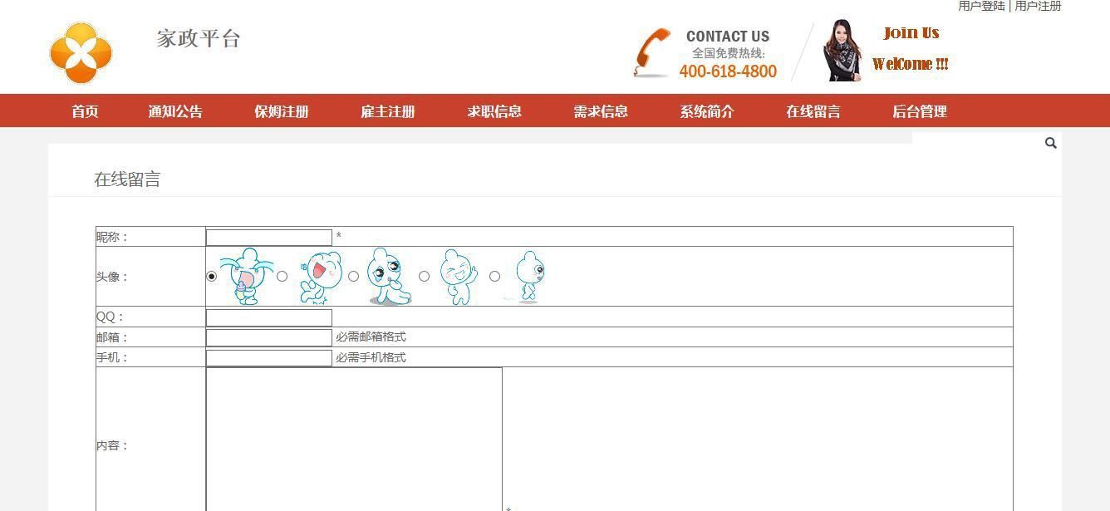Go to 保姆注册 page

[282, 111]
